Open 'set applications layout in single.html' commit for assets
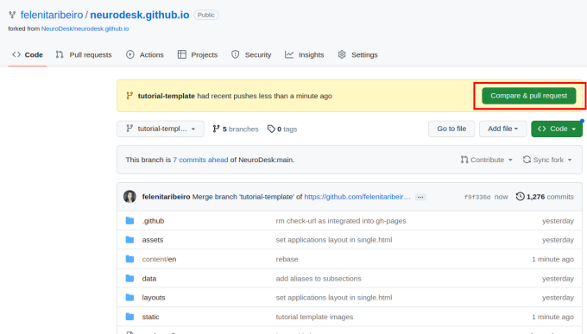 [334, 240]
